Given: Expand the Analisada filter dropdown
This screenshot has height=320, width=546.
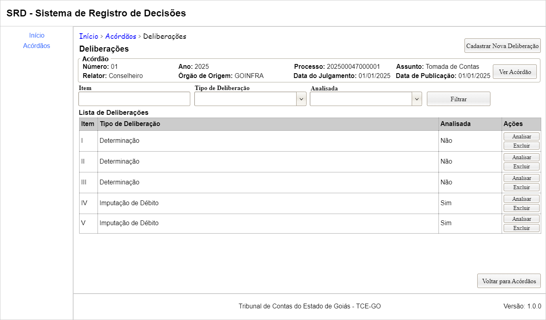Looking at the screenshot, I should pos(366,99).
